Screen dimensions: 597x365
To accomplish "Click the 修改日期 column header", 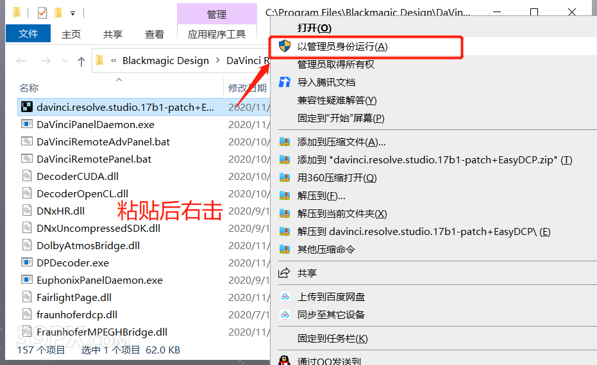I will click(247, 88).
